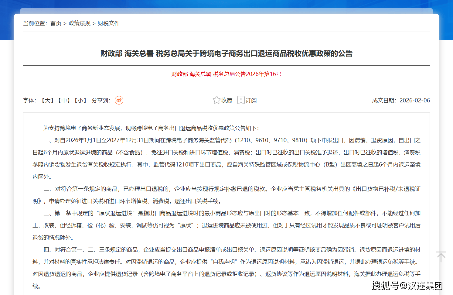Click the back-to-top arrow
This screenshot has width=453, height=295.
coord(441,257)
